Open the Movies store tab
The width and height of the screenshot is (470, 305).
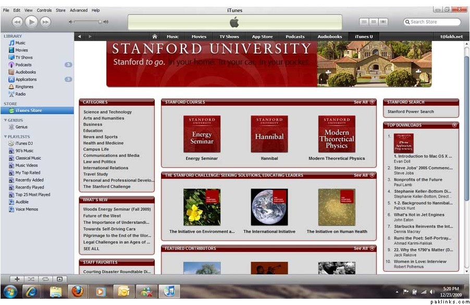[x=199, y=36]
